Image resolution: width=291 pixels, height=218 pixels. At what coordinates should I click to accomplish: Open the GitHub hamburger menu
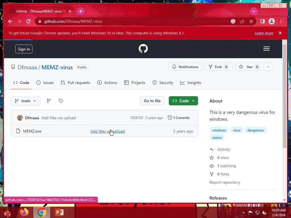[x=266, y=49]
